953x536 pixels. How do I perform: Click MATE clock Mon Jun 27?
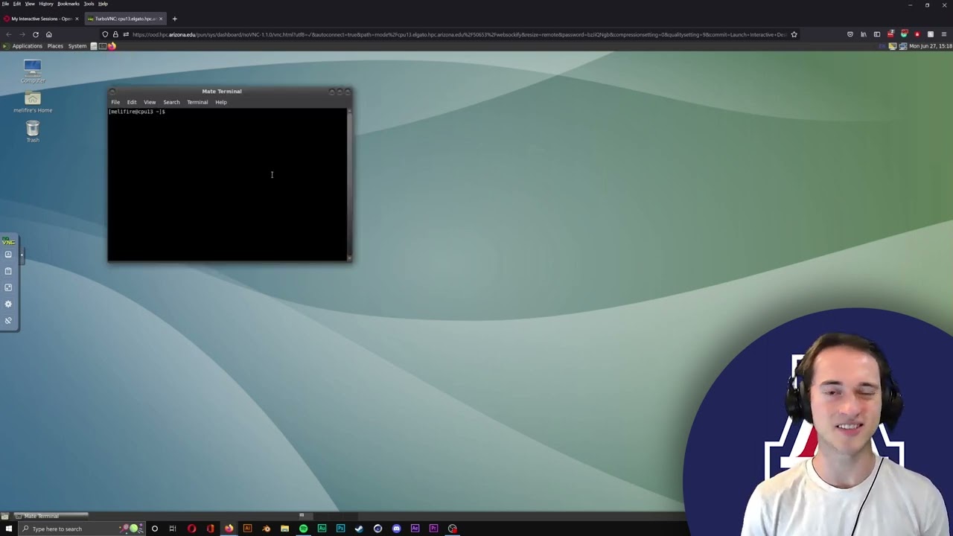click(930, 46)
